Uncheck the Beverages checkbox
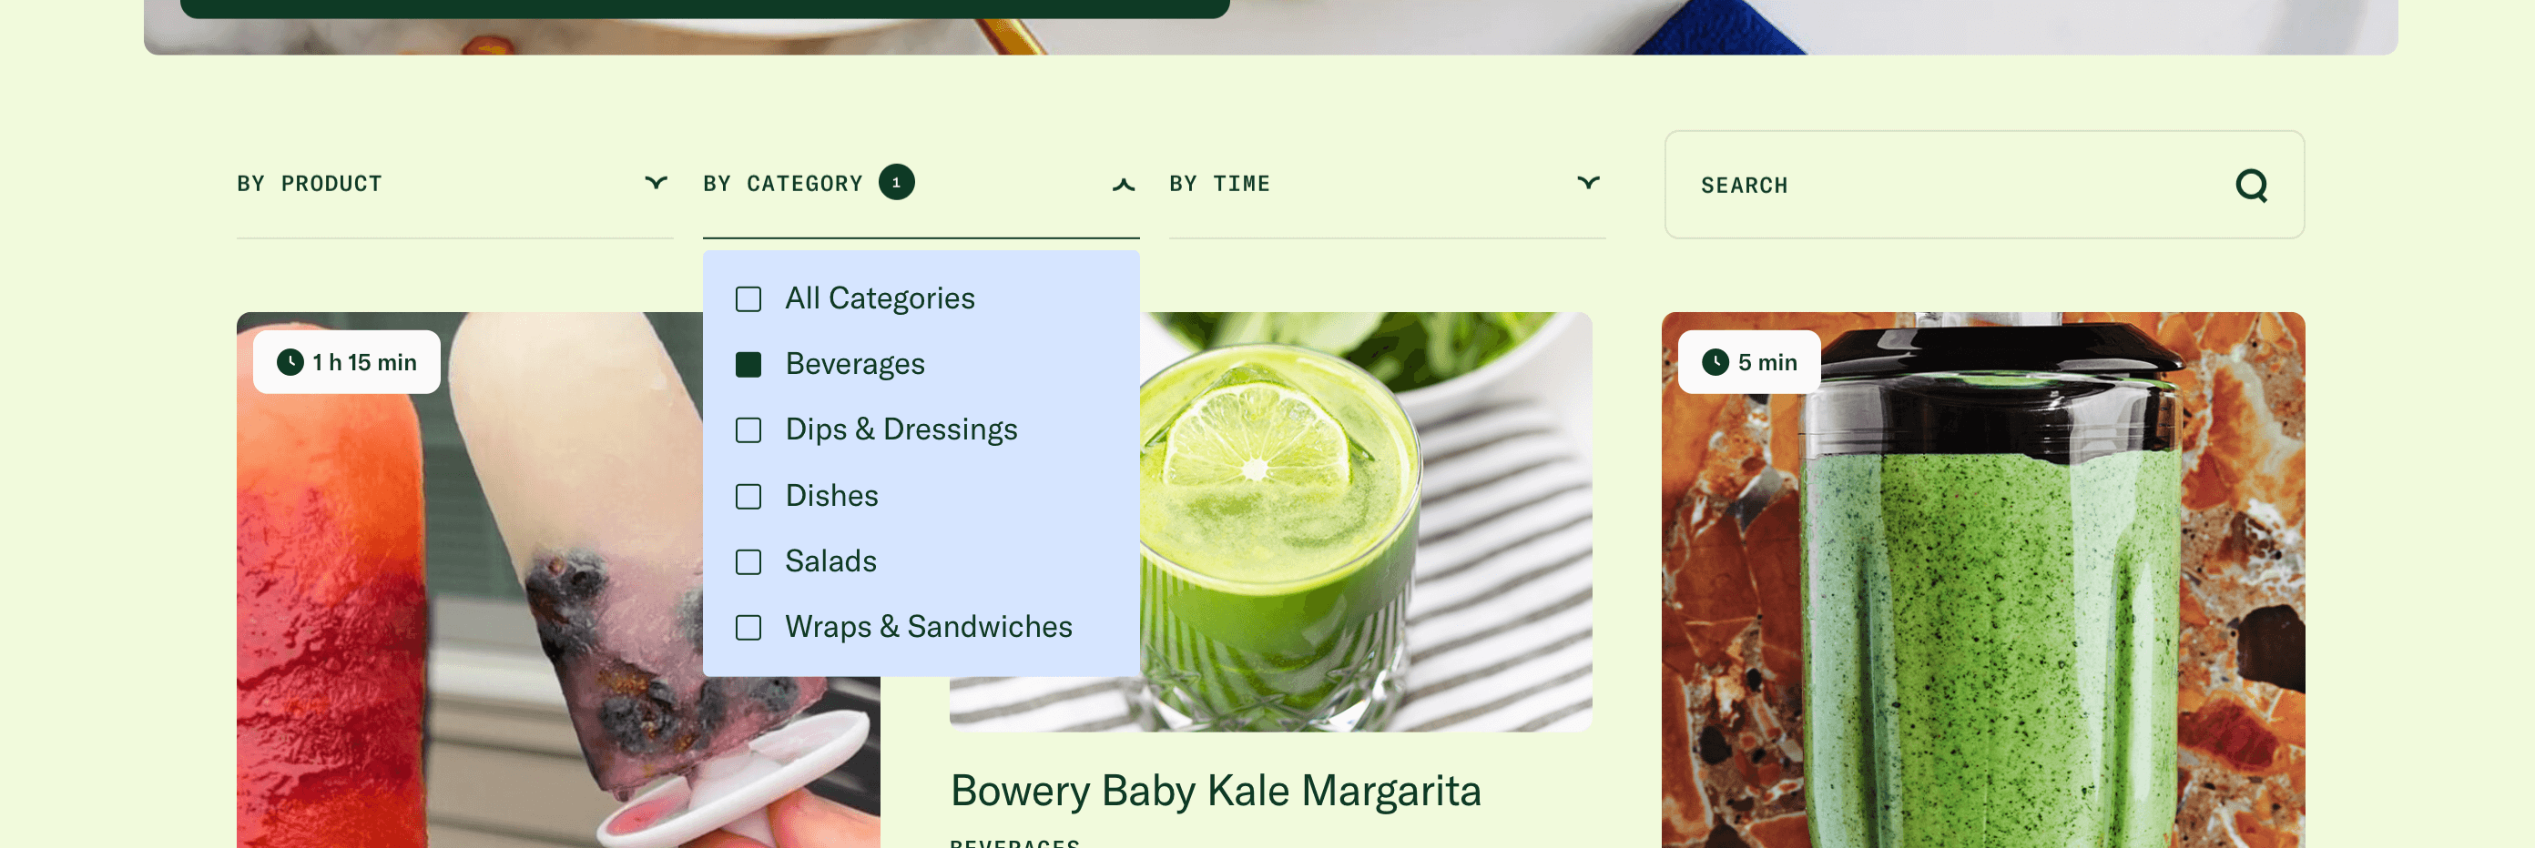This screenshot has height=848, width=2535. (x=748, y=365)
